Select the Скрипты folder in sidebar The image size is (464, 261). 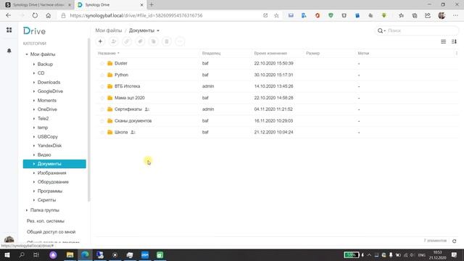coord(46,200)
